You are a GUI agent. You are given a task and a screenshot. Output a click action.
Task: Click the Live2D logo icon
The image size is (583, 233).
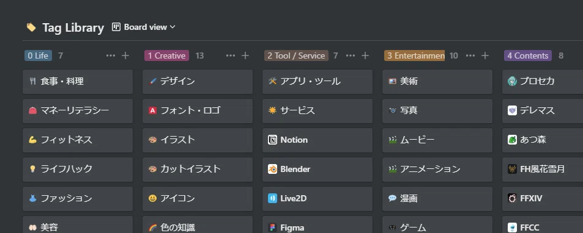(273, 198)
